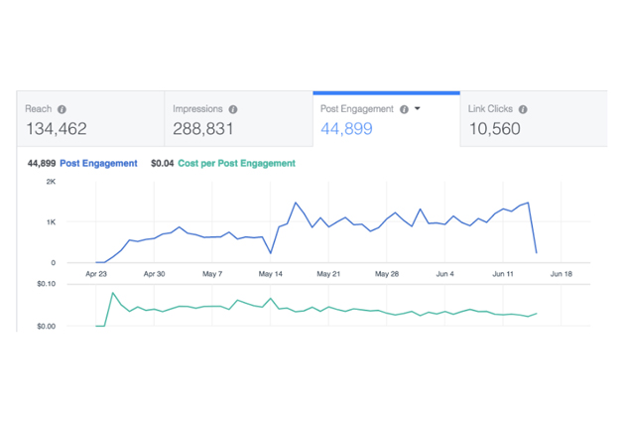
Task: Click the May 14 axis label
Action: pyautogui.click(x=270, y=274)
